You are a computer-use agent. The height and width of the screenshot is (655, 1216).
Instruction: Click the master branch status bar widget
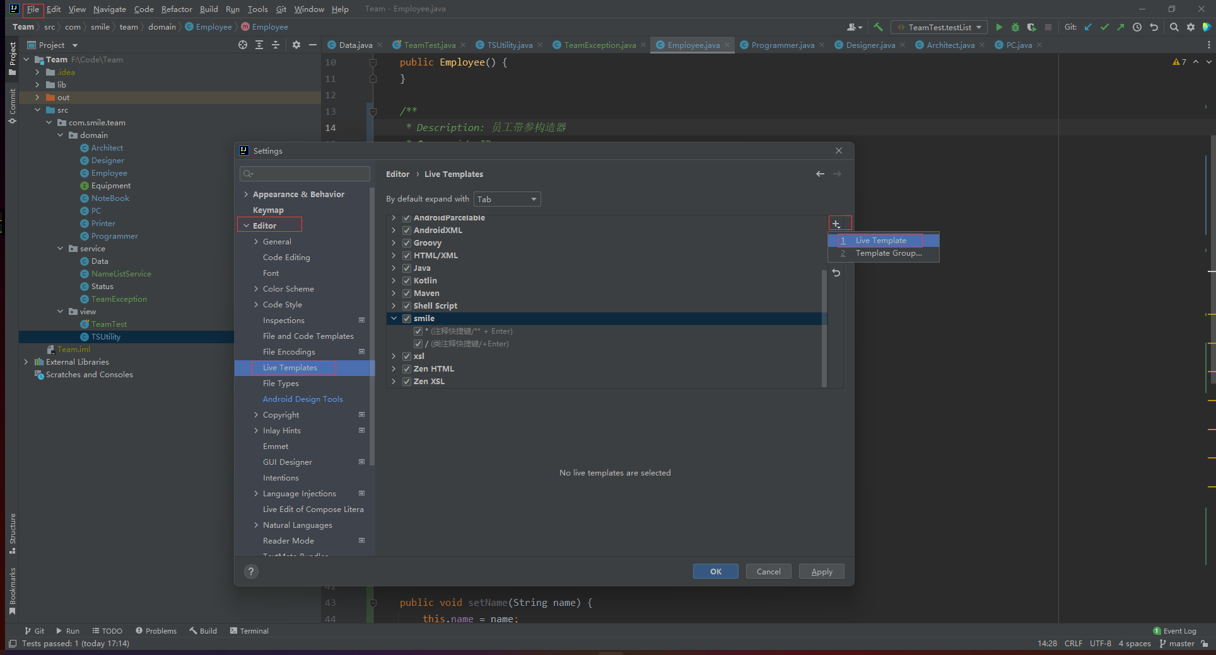pyautogui.click(x=1177, y=643)
